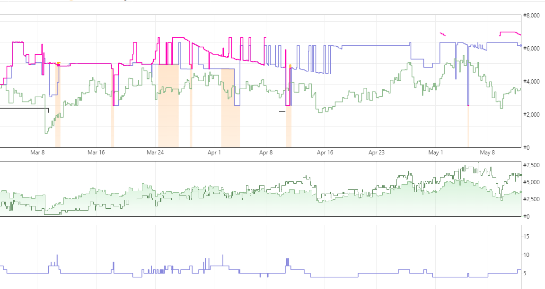Select the #4,000 rank axis label
The height and width of the screenshot is (289, 545).
(x=531, y=82)
